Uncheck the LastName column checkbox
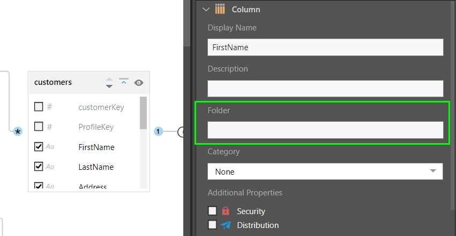The image size is (456, 236). (x=39, y=167)
